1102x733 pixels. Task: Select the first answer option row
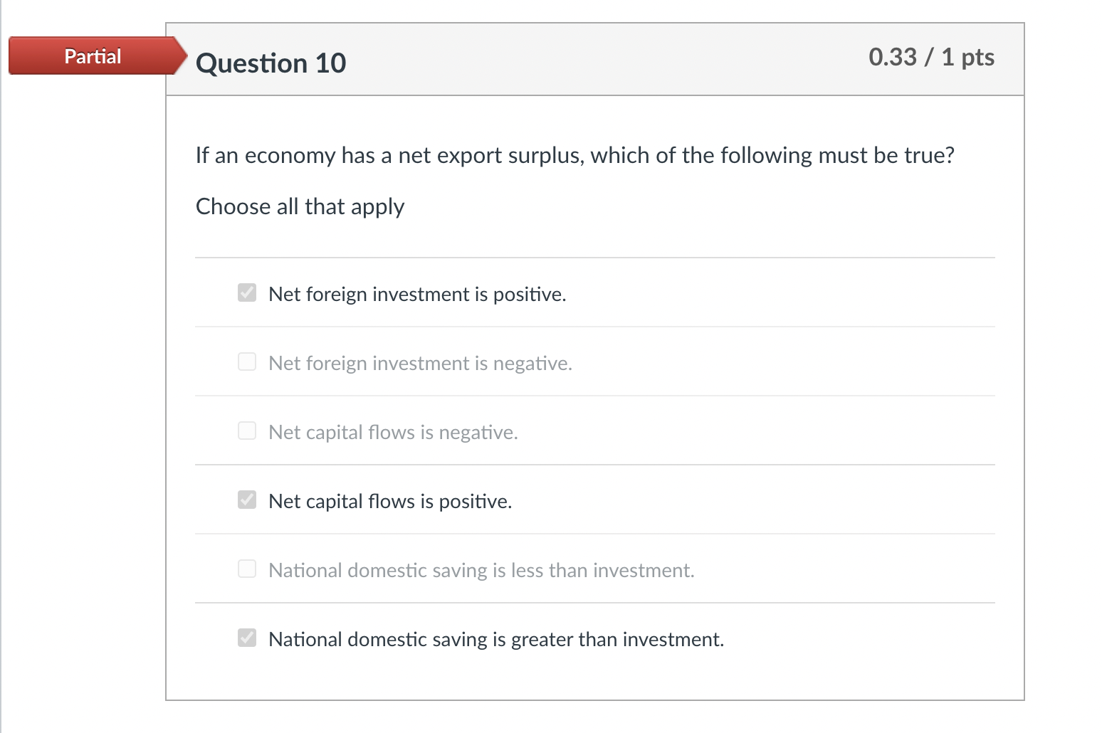[418, 294]
